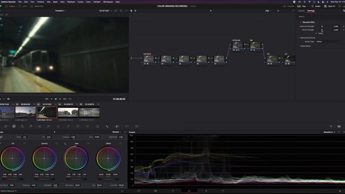The image size is (345, 194).
Task: Open the Scopes palette icon
Action: (x=339, y=127)
